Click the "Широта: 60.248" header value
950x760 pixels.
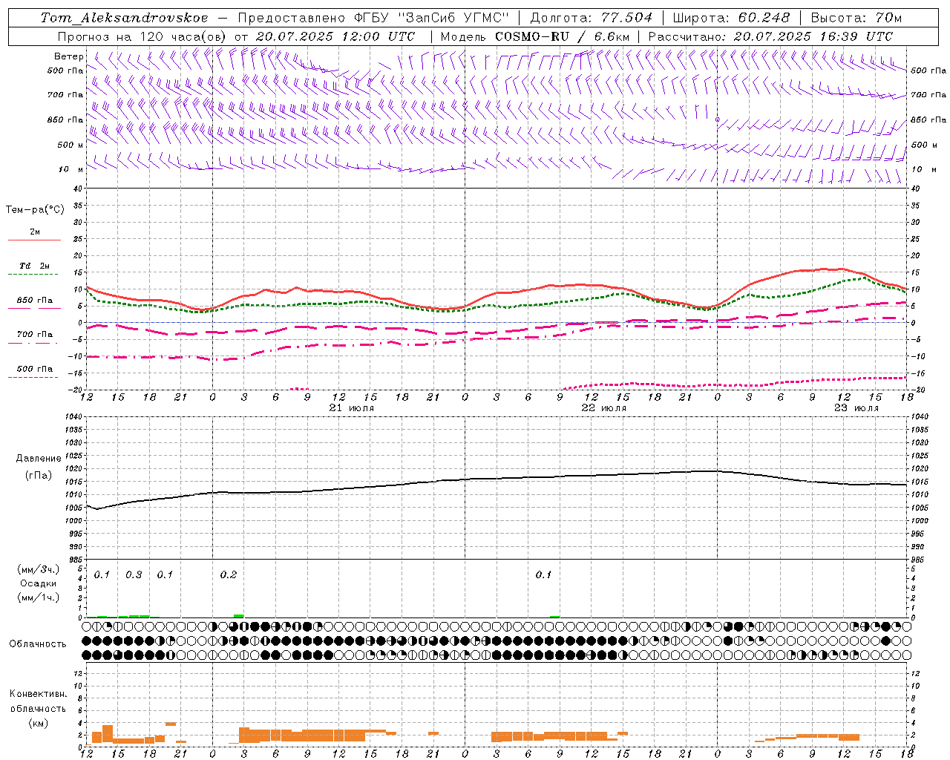[732, 18]
